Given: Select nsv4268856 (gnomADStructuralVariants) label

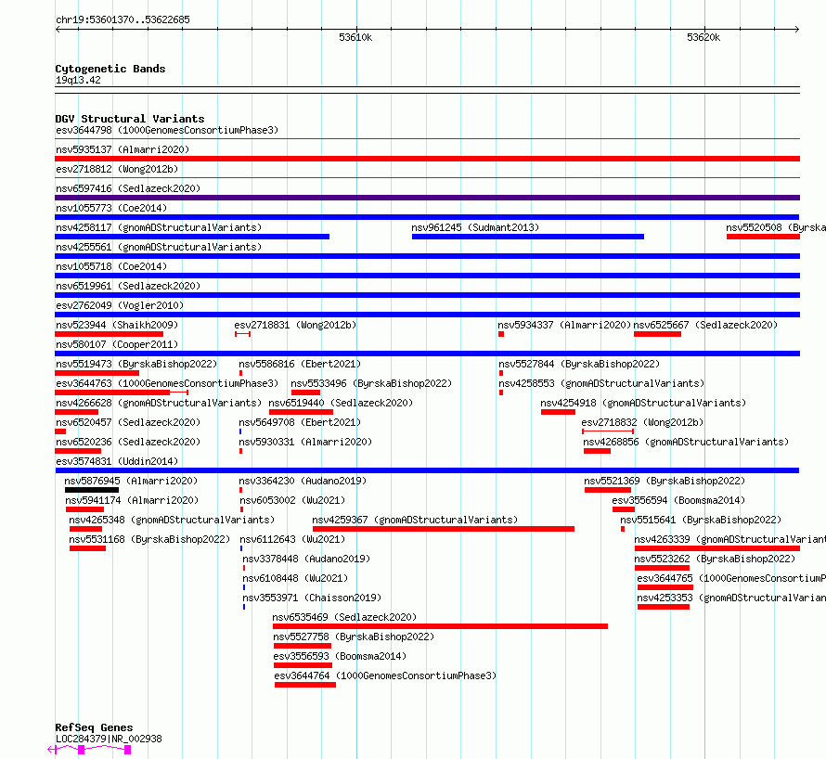Looking at the screenshot, I should 686,442.
